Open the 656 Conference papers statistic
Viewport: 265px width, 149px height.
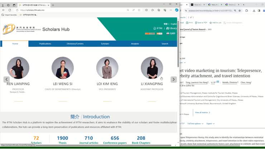[x=115, y=140]
